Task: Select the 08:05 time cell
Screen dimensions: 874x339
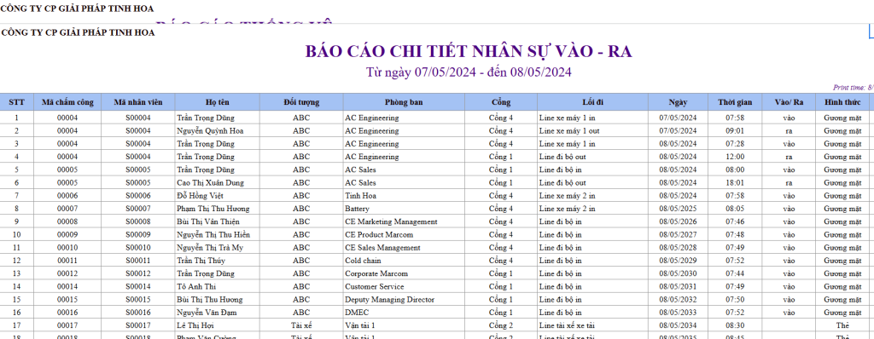Action: coord(735,209)
